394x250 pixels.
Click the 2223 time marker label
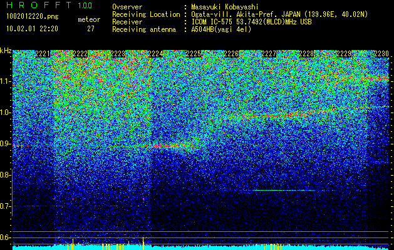(118, 54)
